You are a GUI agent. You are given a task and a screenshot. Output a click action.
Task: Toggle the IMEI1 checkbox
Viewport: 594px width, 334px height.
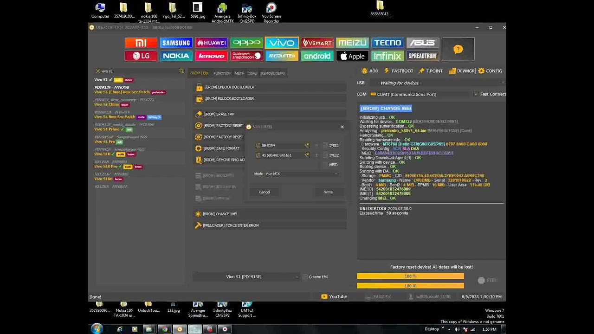pyautogui.click(x=325, y=146)
